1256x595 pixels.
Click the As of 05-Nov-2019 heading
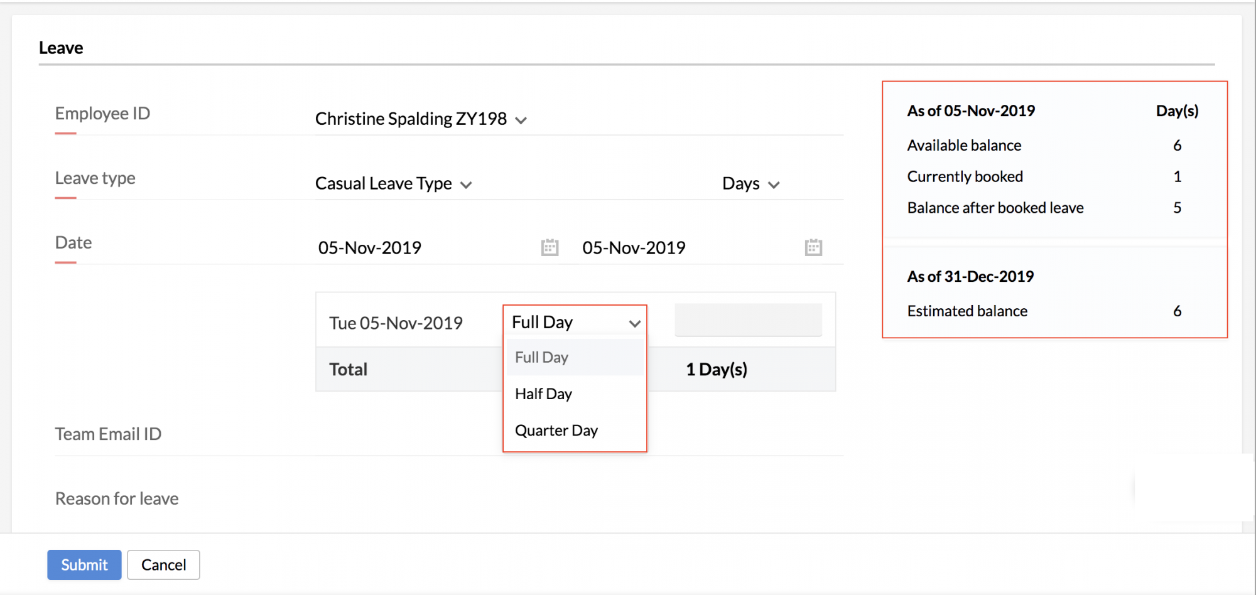click(971, 111)
